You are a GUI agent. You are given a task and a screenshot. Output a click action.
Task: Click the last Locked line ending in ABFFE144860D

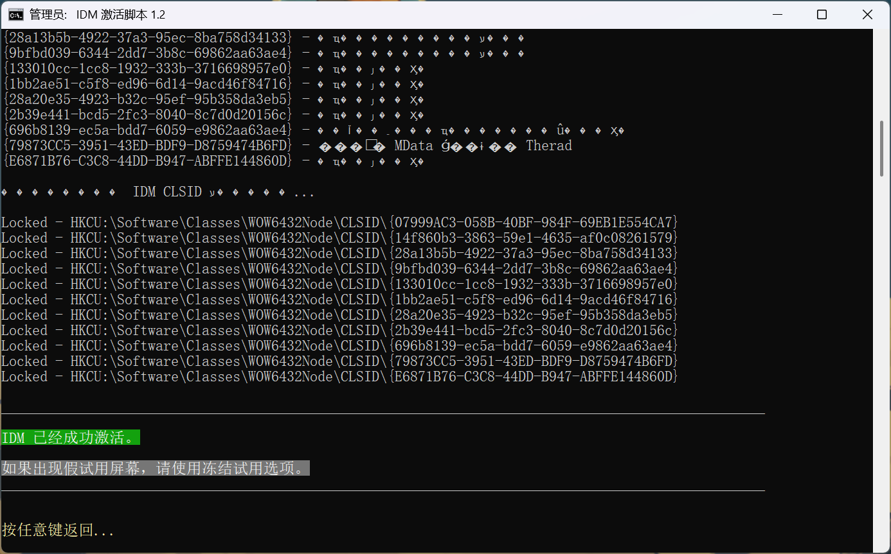point(339,377)
